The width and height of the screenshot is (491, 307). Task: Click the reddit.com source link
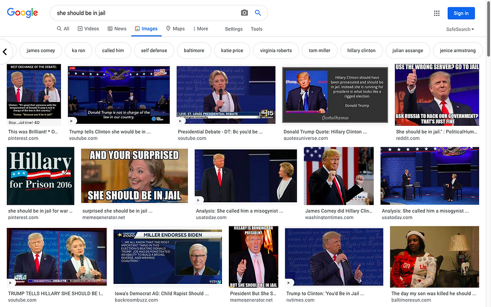(x=408, y=138)
